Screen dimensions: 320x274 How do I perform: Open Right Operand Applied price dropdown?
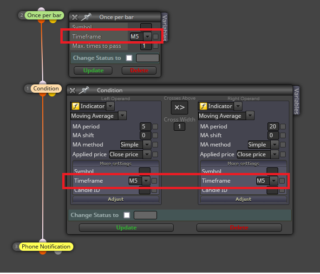click(x=274, y=154)
